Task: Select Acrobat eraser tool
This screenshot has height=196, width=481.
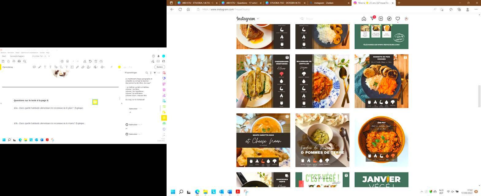Action: click(83, 67)
